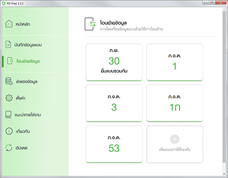The width and height of the screenshot is (228, 178).
Task: Open the หน้าหลัก menu item
Action: [23, 24]
